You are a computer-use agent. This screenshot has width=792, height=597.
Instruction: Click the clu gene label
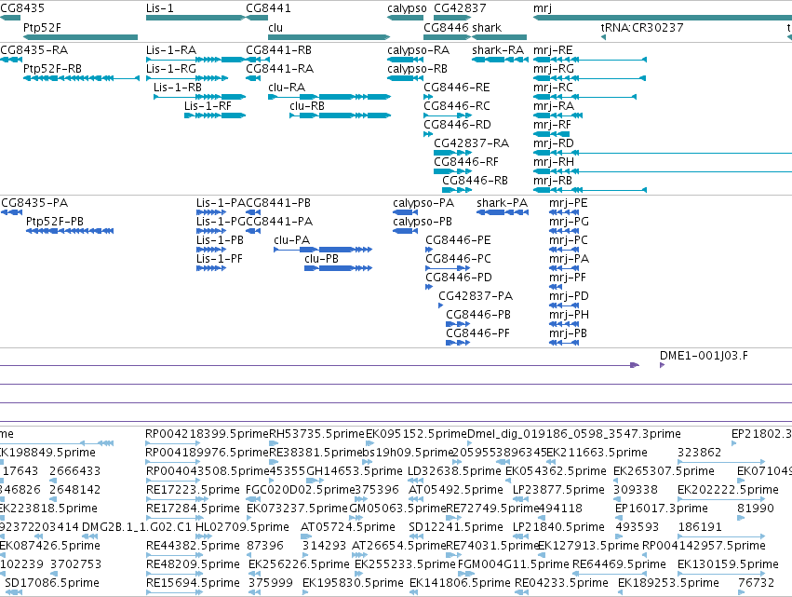(275, 28)
